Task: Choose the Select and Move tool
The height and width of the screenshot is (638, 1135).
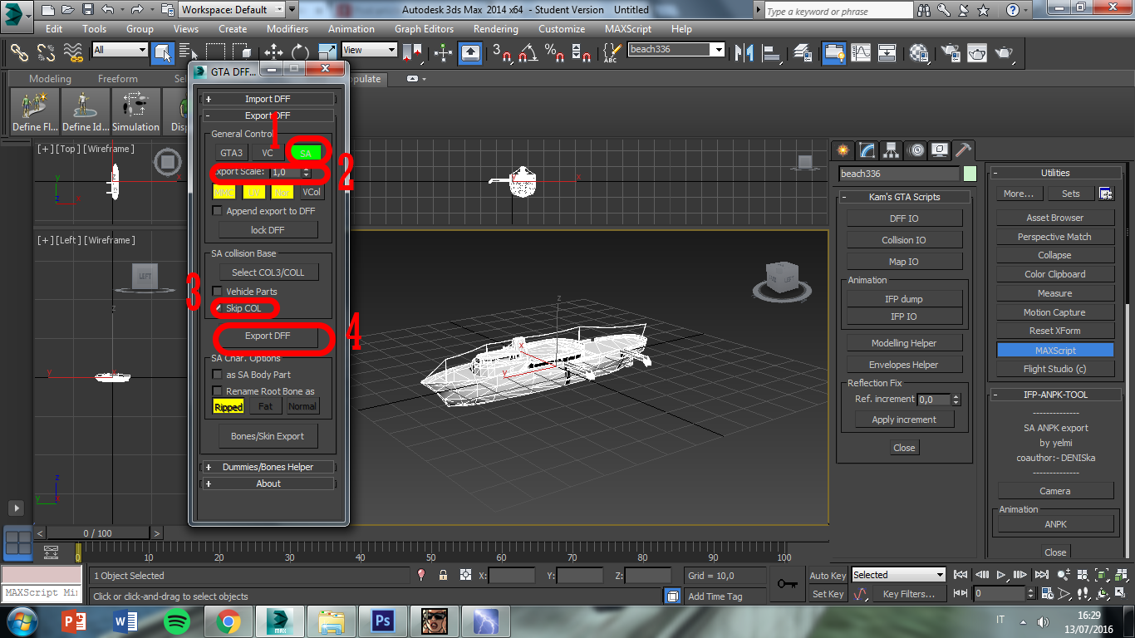Action: tap(273, 52)
